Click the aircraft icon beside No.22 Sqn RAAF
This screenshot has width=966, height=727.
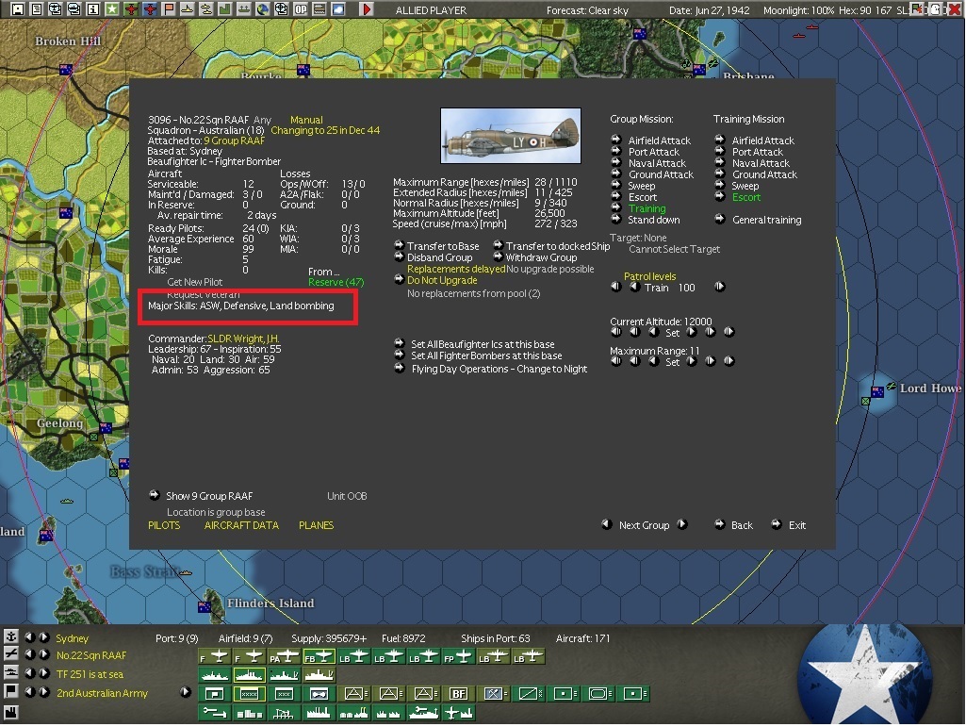tap(10, 654)
